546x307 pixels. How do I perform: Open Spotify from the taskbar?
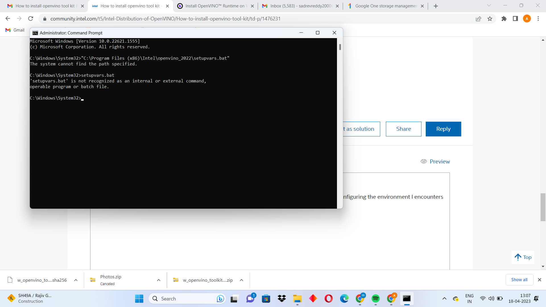click(376, 298)
